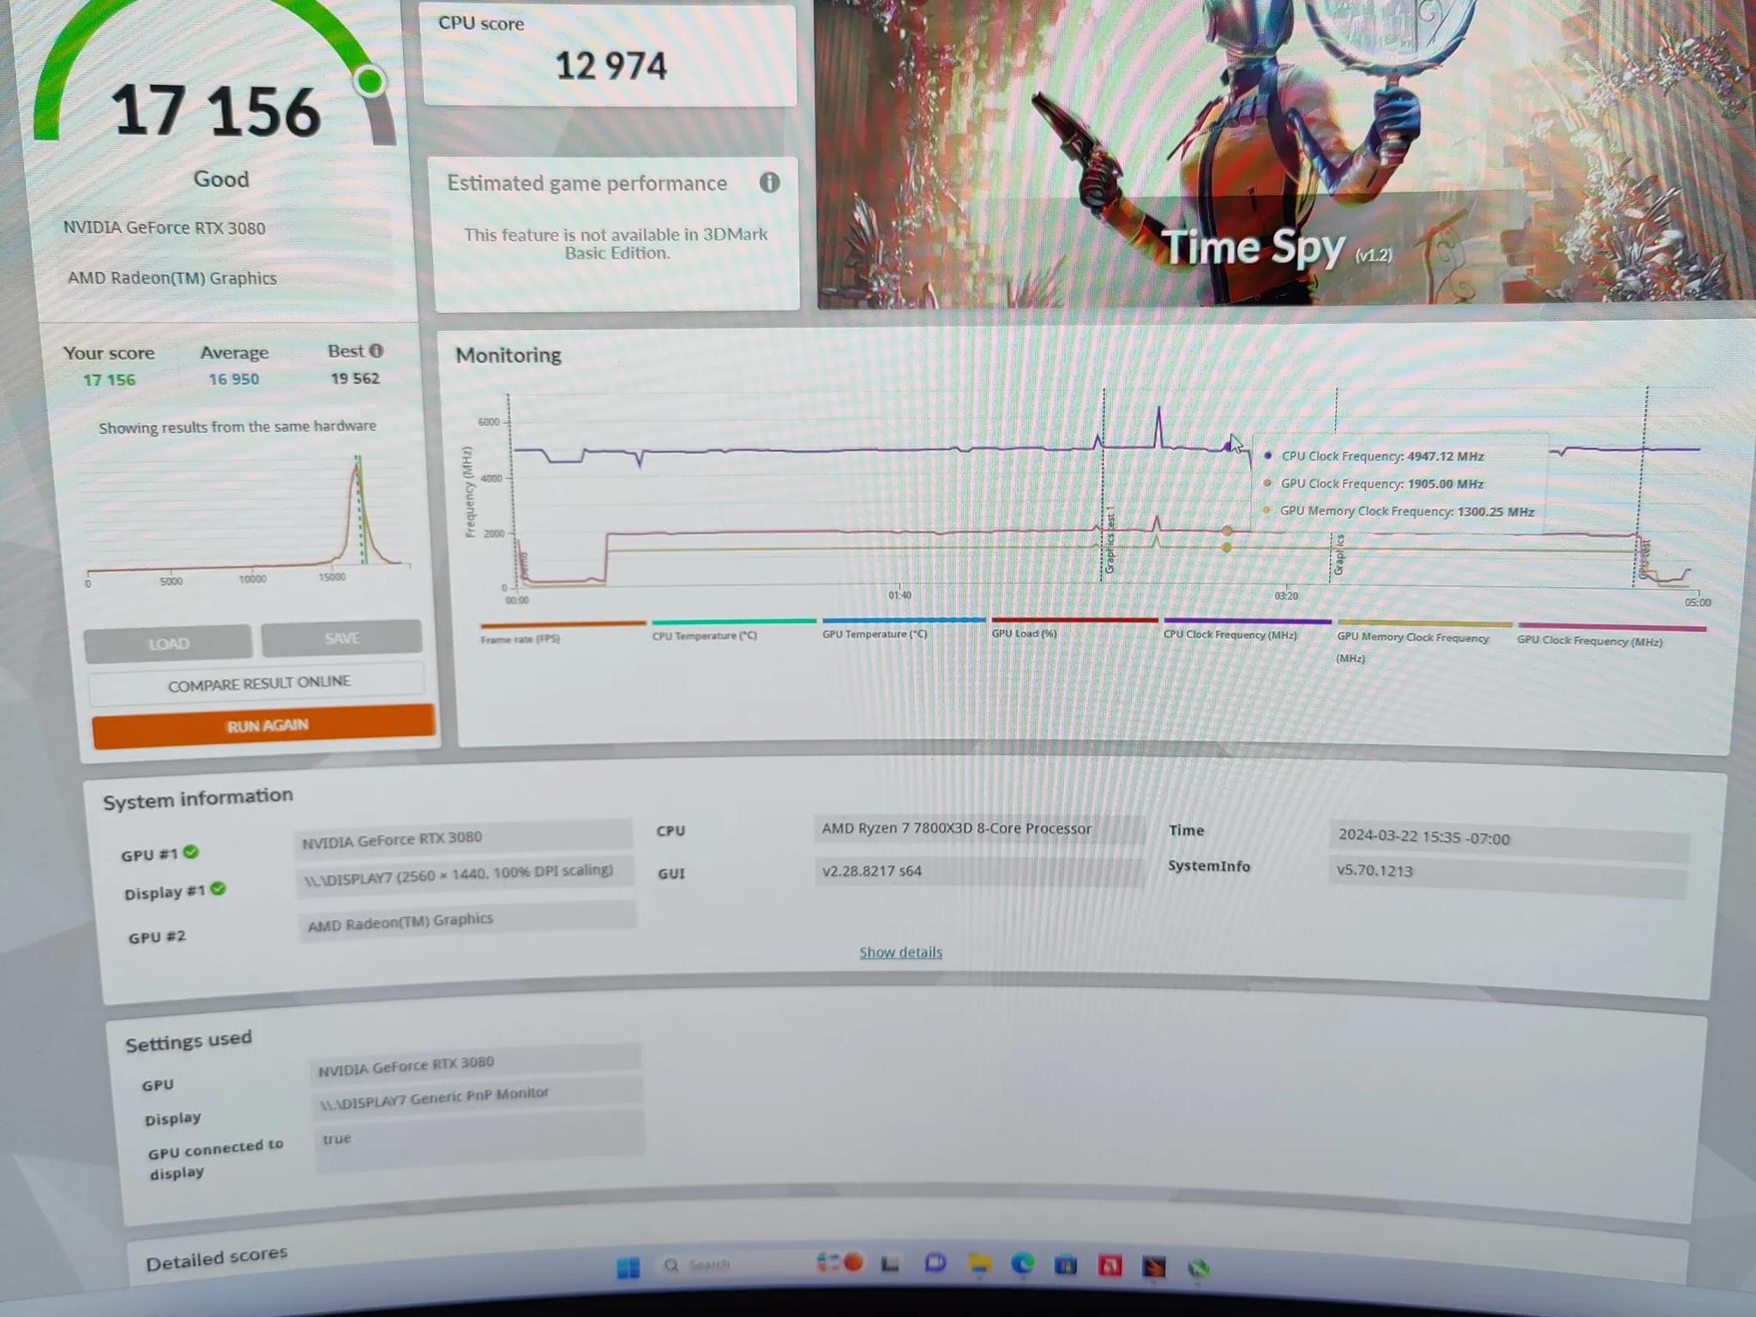This screenshot has width=1756, height=1317.
Task: Open the Windows Start menu
Action: pyautogui.click(x=628, y=1268)
